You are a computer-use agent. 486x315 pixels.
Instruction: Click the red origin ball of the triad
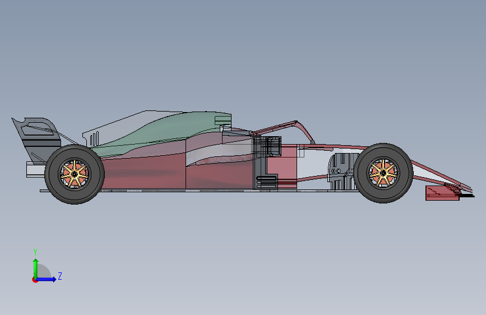click(x=35, y=280)
